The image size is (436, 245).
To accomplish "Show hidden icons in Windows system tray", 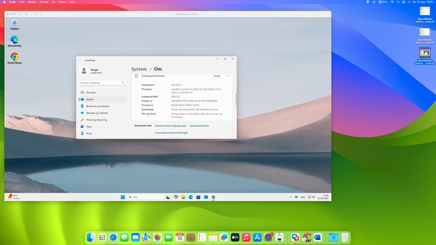I will click(x=291, y=197).
